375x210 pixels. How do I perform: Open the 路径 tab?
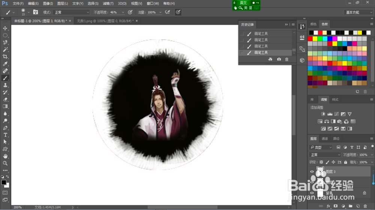click(x=336, y=139)
